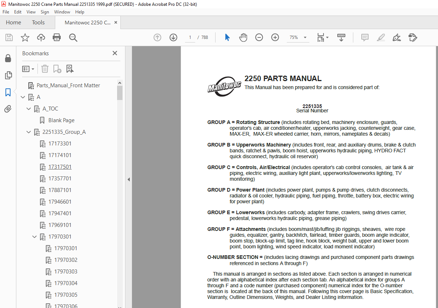The image size is (438, 308).
Task: Open bookmark 17357701
Action: tap(60, 179)
